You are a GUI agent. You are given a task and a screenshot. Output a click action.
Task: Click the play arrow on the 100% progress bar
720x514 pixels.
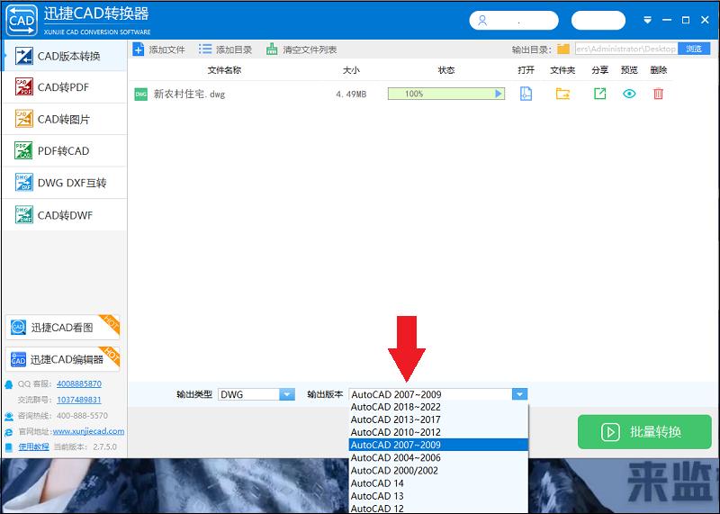click(x=499, y=94)
